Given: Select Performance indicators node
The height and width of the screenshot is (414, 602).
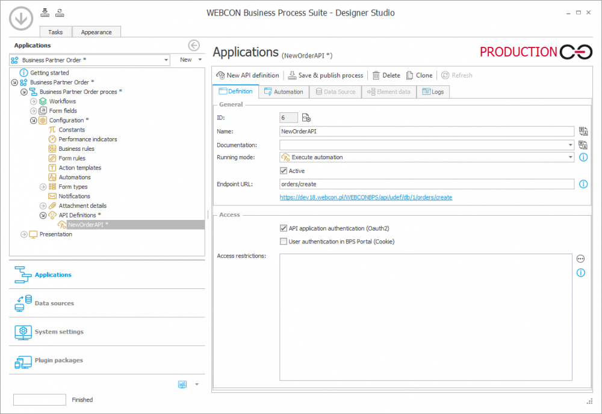Looking at the screenshot, I should tap(87, 139).
